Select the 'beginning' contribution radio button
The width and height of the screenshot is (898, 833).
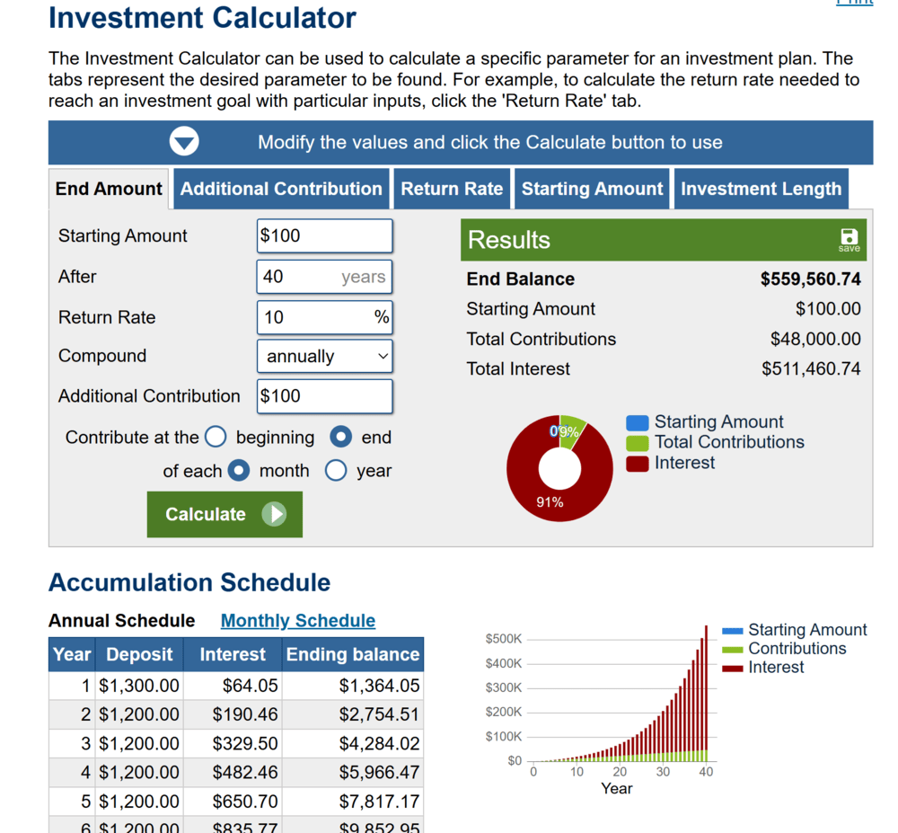(x=216, y=438)
